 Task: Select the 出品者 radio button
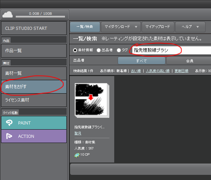pyautogui.click(x=98, y=50)
